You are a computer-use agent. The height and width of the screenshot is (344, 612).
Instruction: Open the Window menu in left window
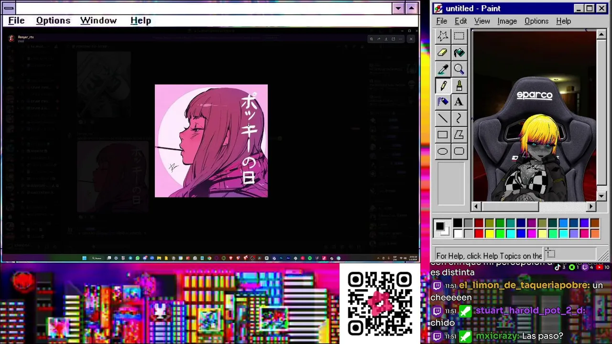98,21
